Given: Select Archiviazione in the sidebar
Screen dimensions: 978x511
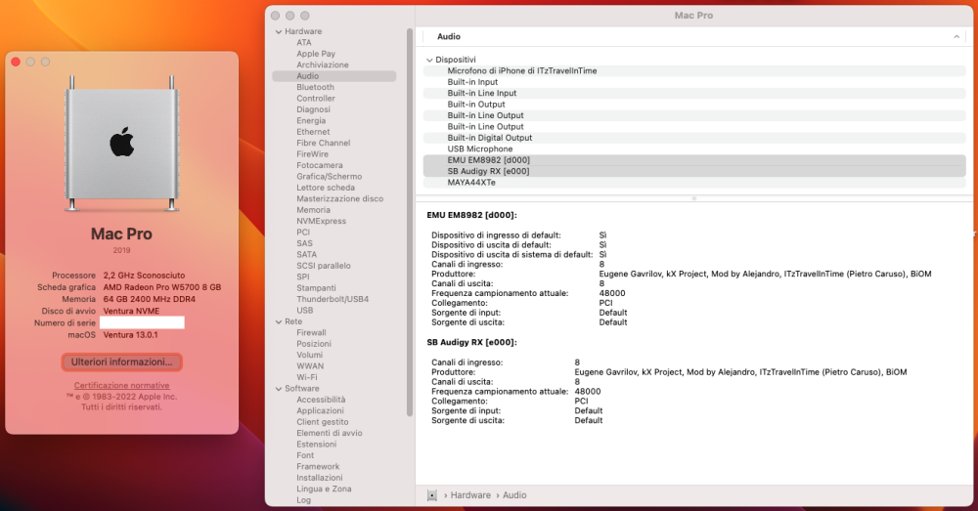Looking at the screenshot, I should pyautogui.click(x=323, y=65).
